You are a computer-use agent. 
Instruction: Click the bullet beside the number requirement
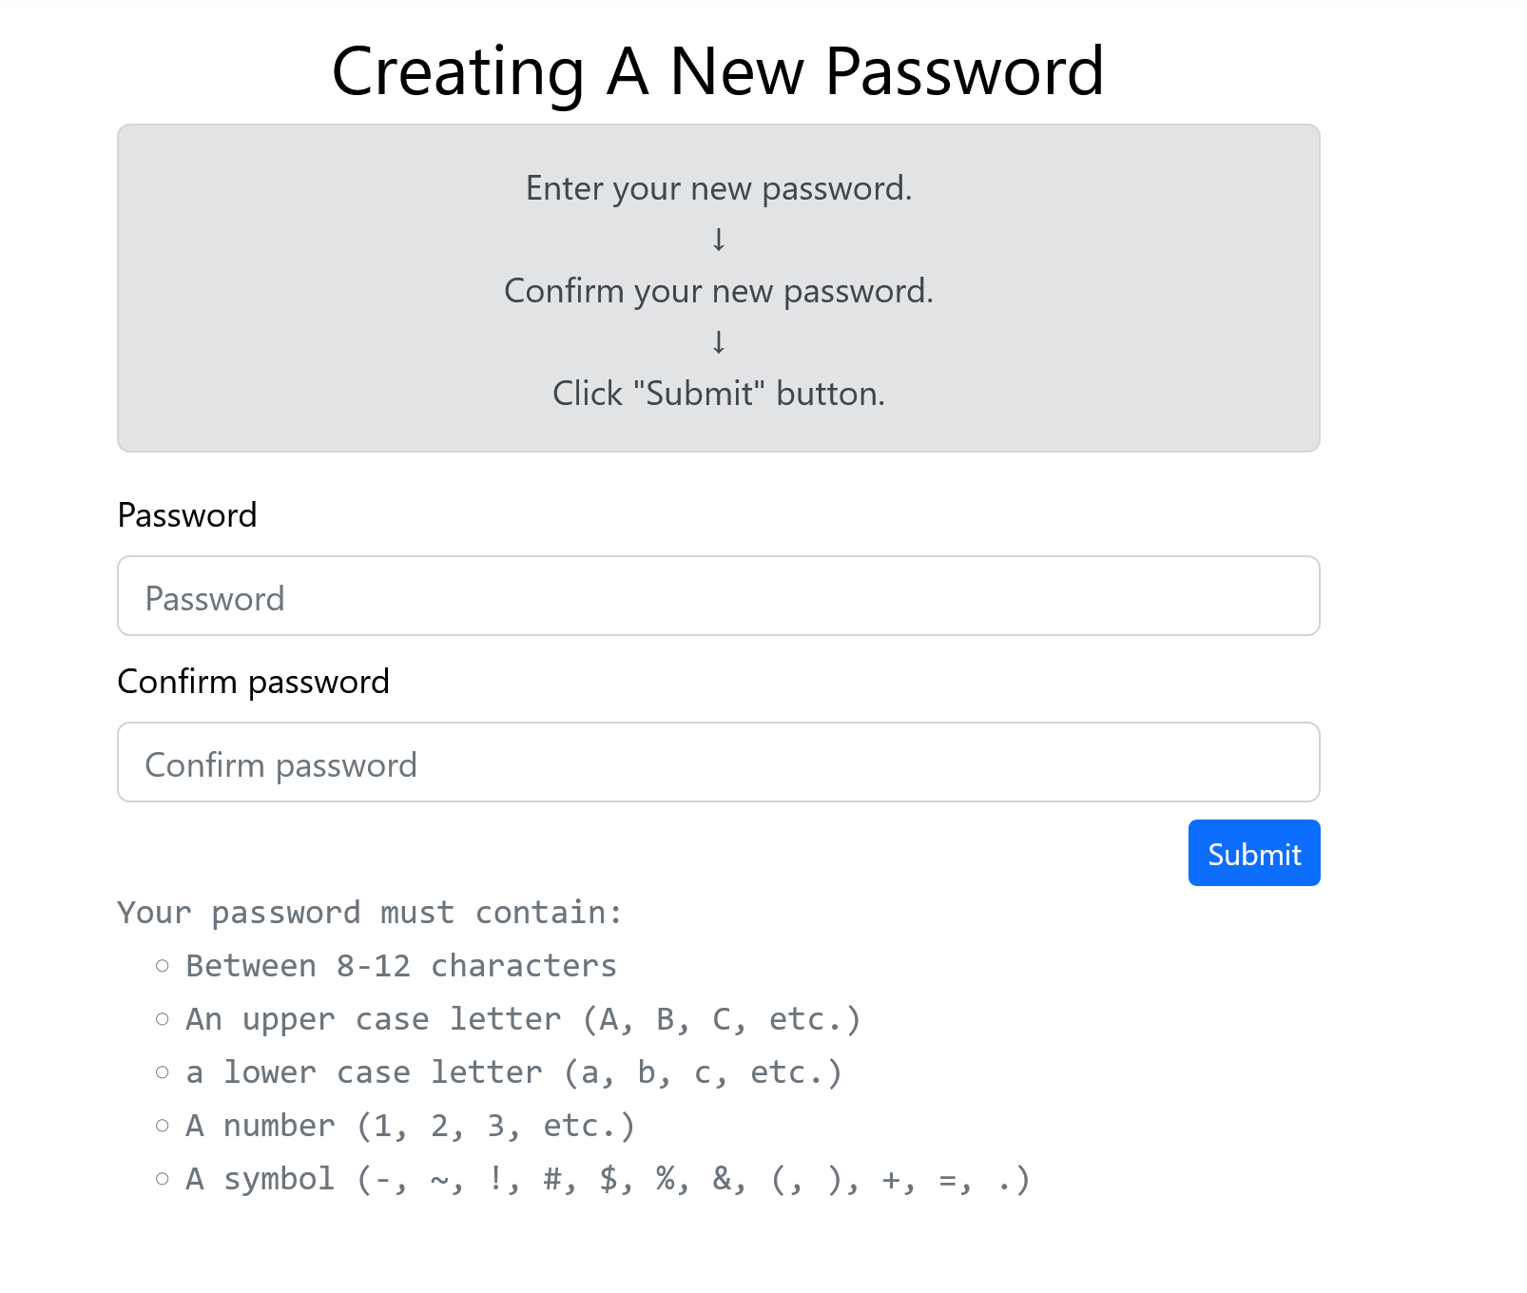(x=163, y=1126)
